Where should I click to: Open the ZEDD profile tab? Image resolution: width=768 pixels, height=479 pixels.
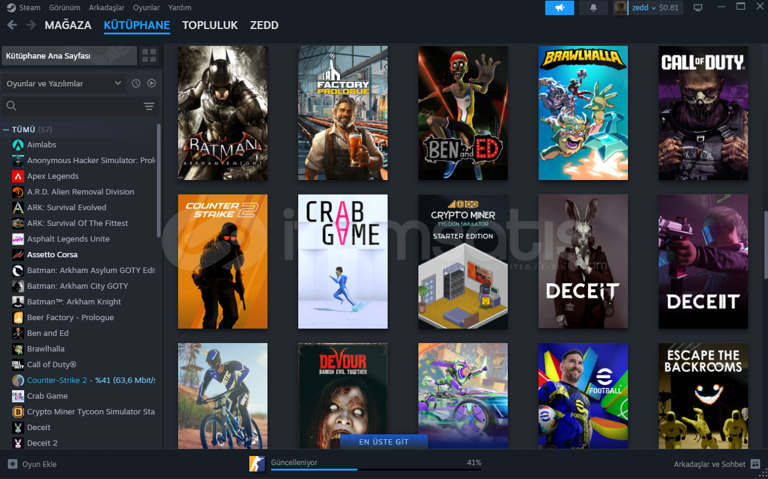[x=264, y=25]
